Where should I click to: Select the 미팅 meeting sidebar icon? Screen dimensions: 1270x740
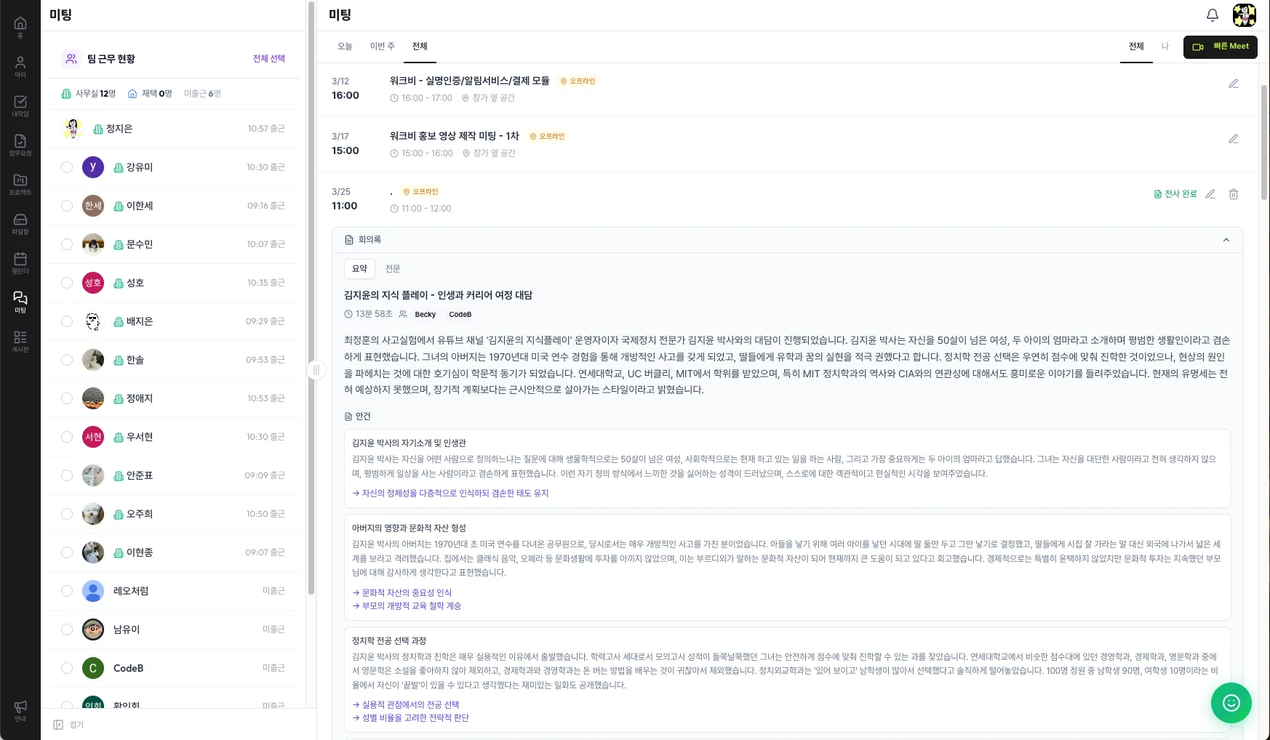click(20, 302)
